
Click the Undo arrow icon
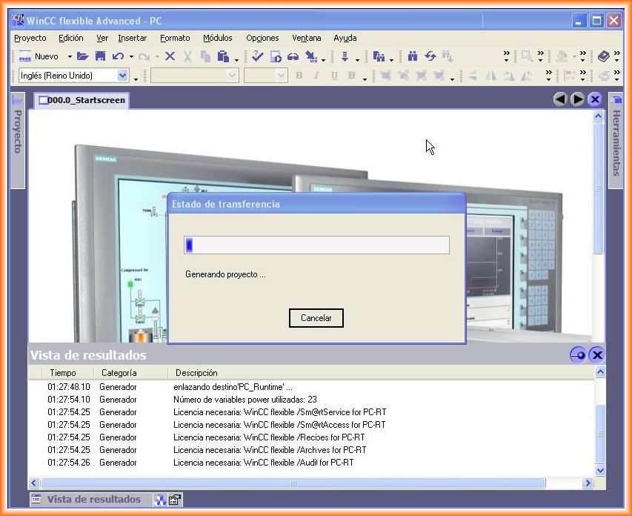(x=118, y=56)
